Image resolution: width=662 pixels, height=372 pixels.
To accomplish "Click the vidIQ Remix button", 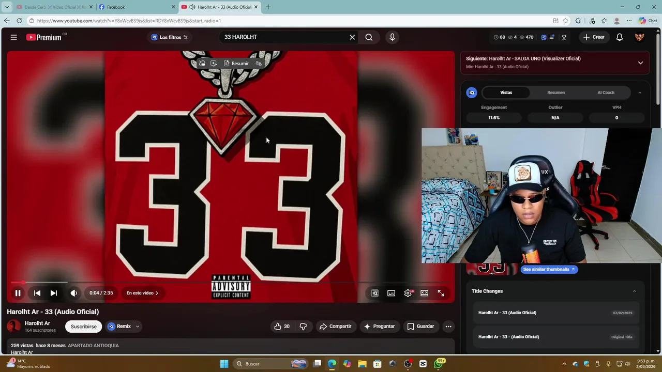I will click(x=119, y=327).
